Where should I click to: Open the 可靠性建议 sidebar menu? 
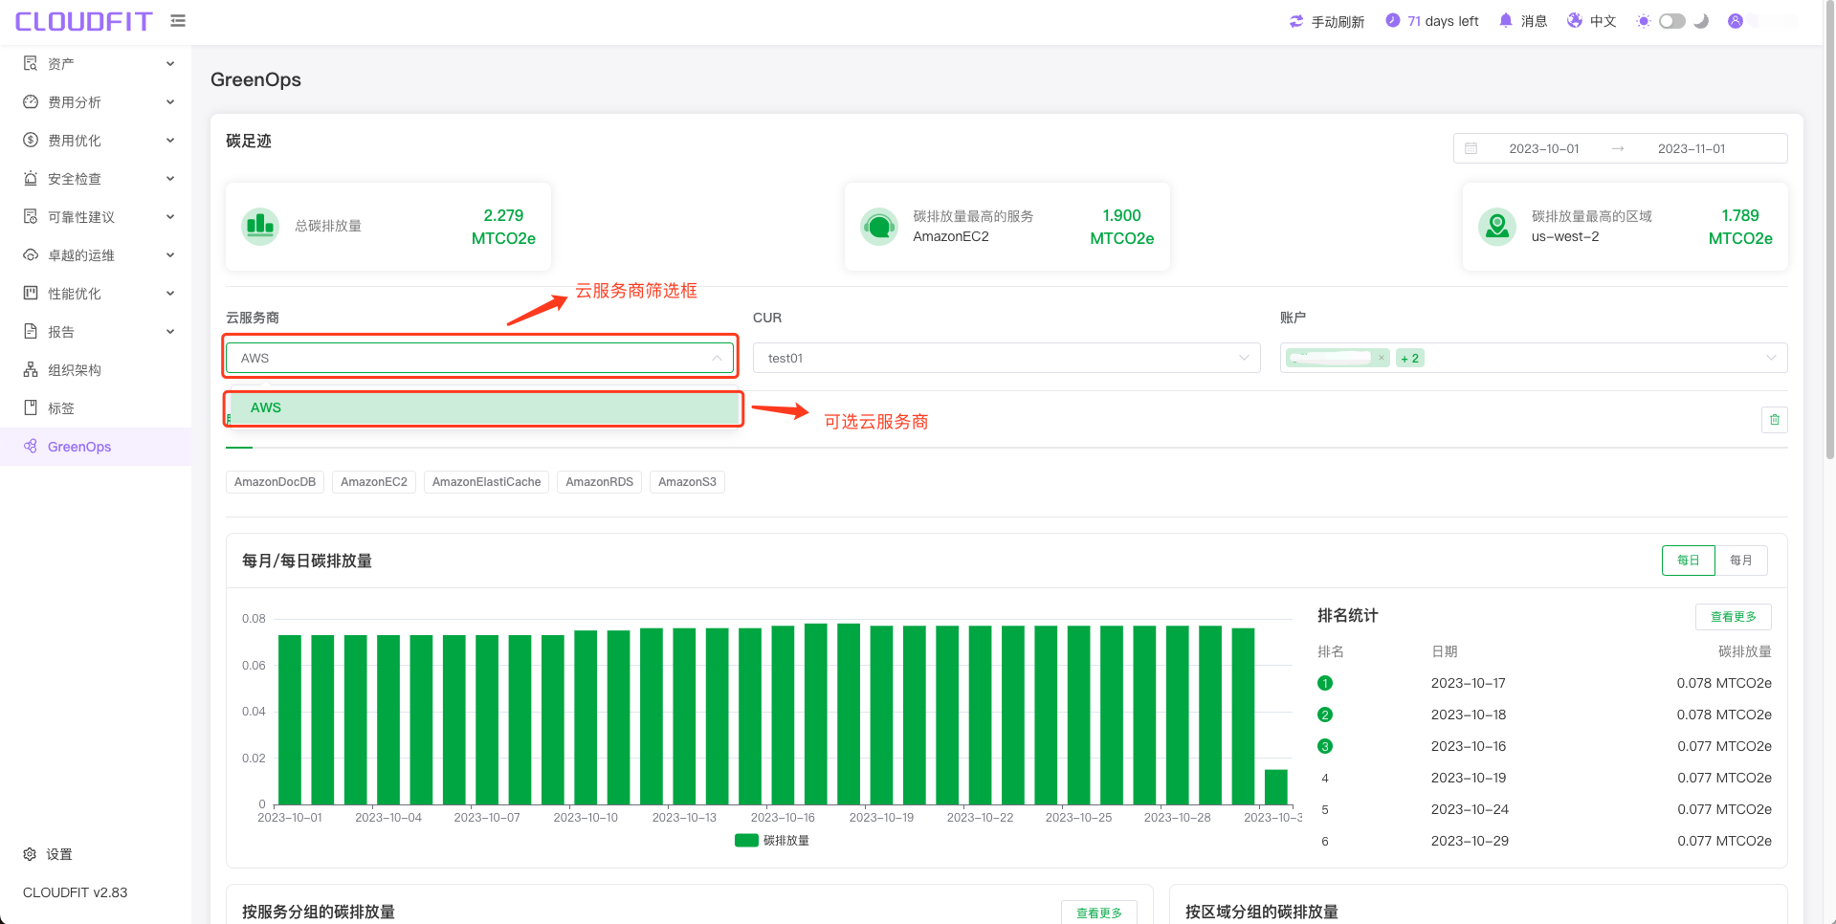click(96, 217)
